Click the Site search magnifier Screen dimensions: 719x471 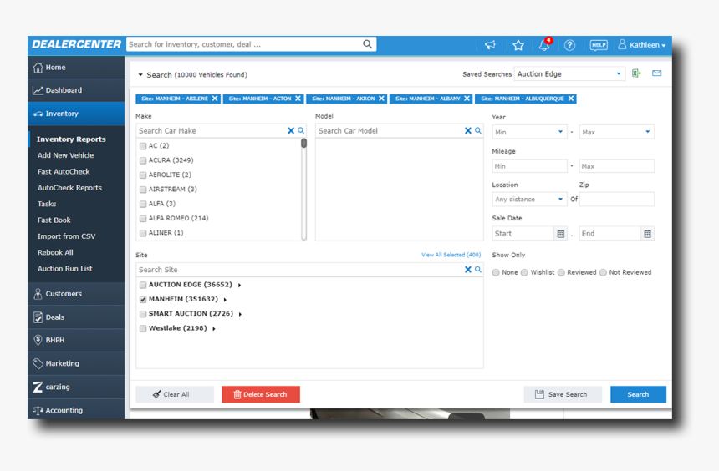click(478, 270)
